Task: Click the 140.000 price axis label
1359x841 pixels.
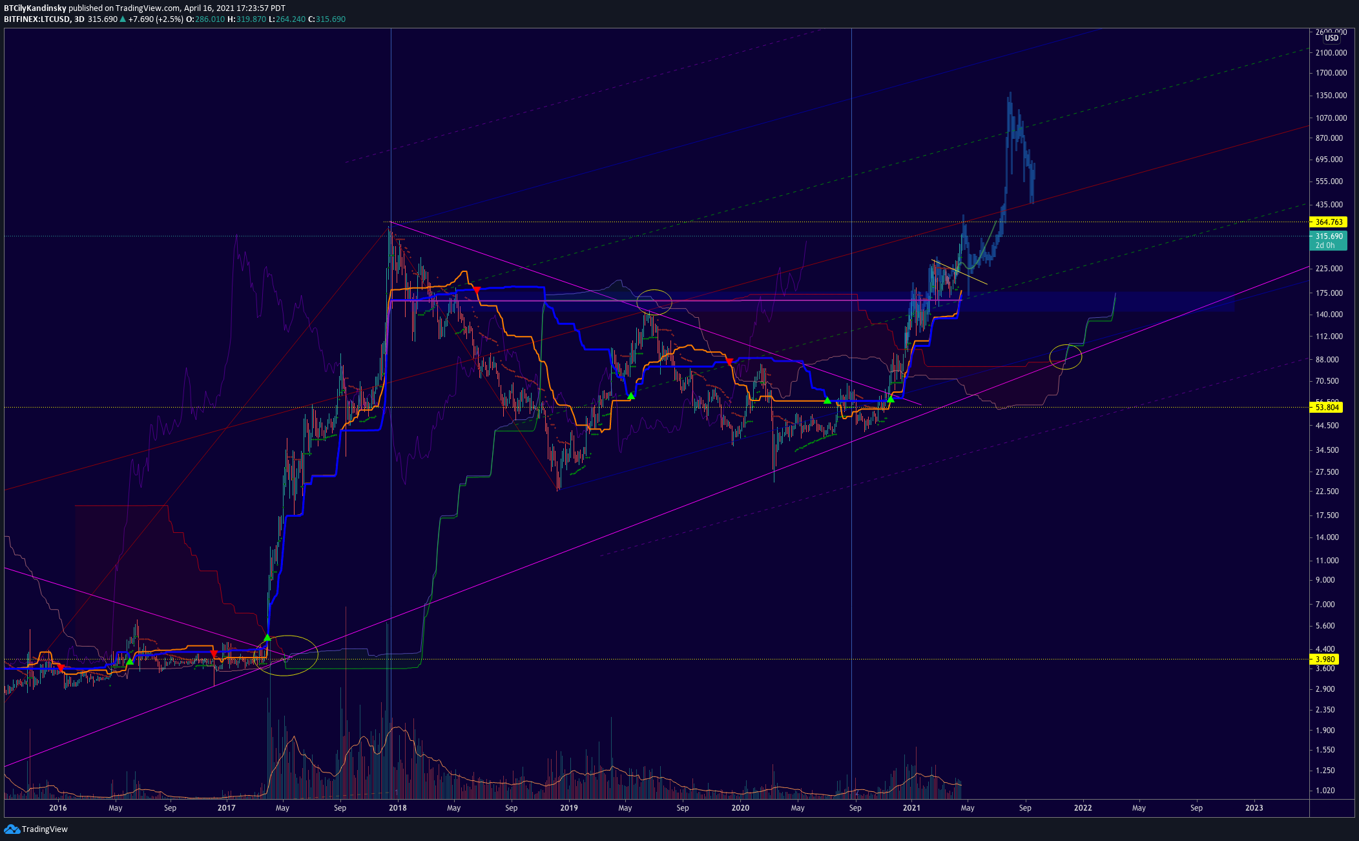Action: [x=1329, y=315]
